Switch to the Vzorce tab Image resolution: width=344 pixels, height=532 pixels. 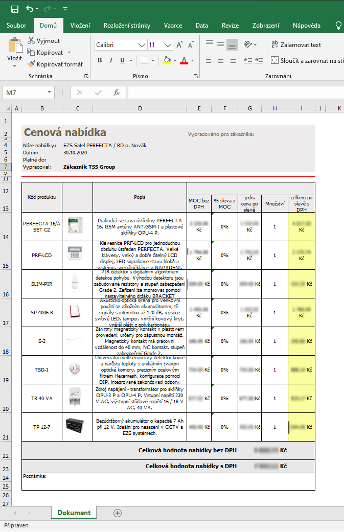(173, 26)
